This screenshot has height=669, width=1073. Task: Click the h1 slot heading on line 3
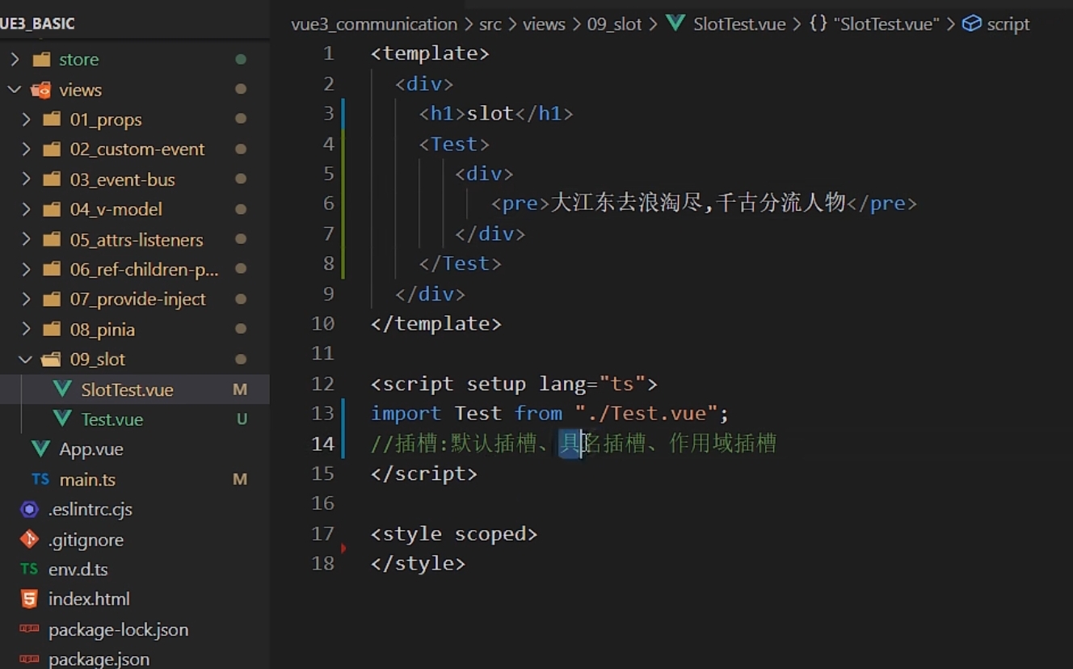[x=496, y=113]
